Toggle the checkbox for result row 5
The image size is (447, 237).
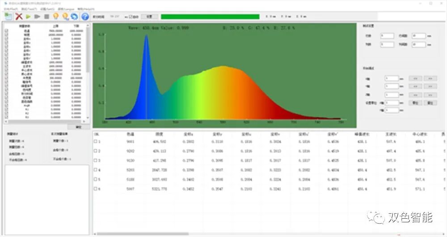click(x=96, y=180)
